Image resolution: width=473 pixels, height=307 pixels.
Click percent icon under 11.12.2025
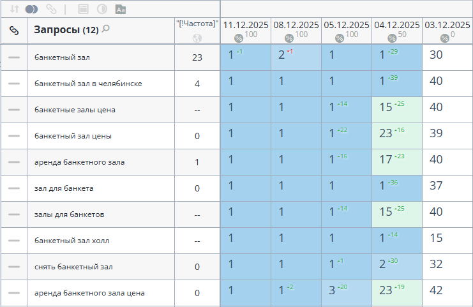(238, 38)
